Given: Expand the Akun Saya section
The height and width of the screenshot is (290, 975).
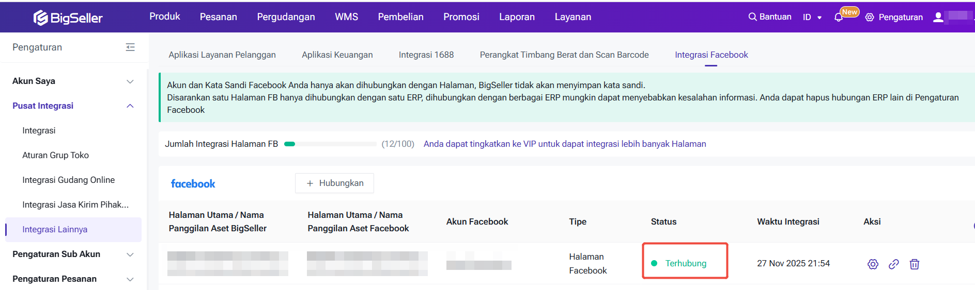Looking at the screenshot, I should 130,81.
